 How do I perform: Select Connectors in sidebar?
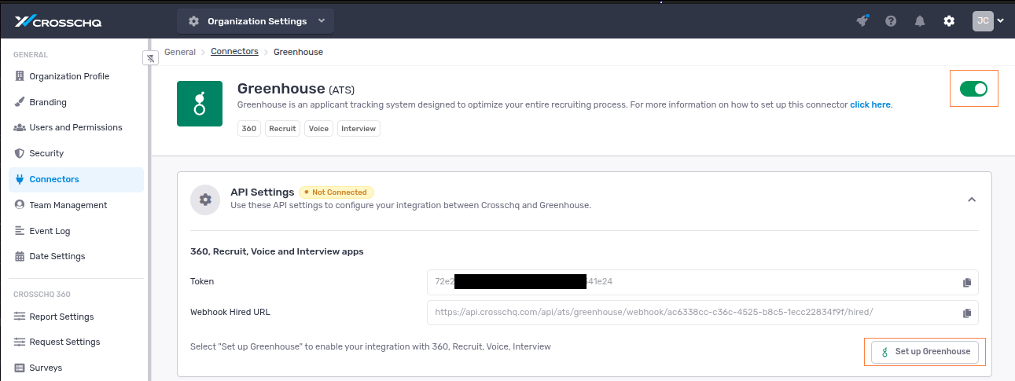(x=76, y=179)
